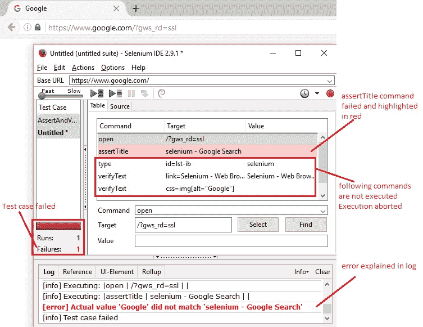Play entire test suite
The width and height of the screenshot is (423, 327).
[97, 93]
